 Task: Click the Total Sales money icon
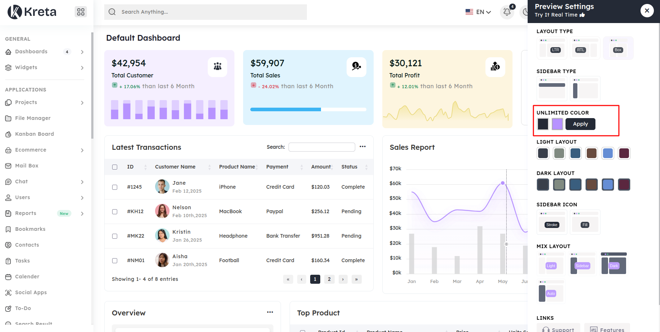click(356, 67)
